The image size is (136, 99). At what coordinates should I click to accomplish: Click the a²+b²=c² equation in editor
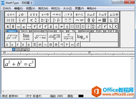[20, 63]
